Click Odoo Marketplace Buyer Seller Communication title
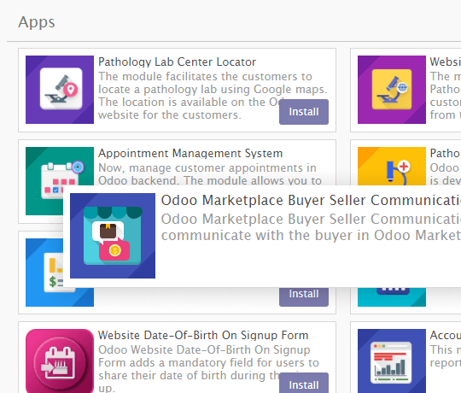 311,200
